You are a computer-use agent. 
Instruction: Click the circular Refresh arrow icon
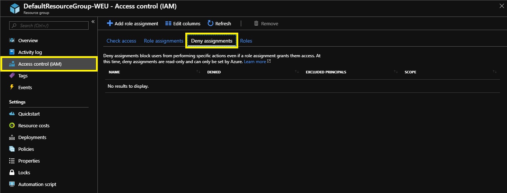coord(211,23)
